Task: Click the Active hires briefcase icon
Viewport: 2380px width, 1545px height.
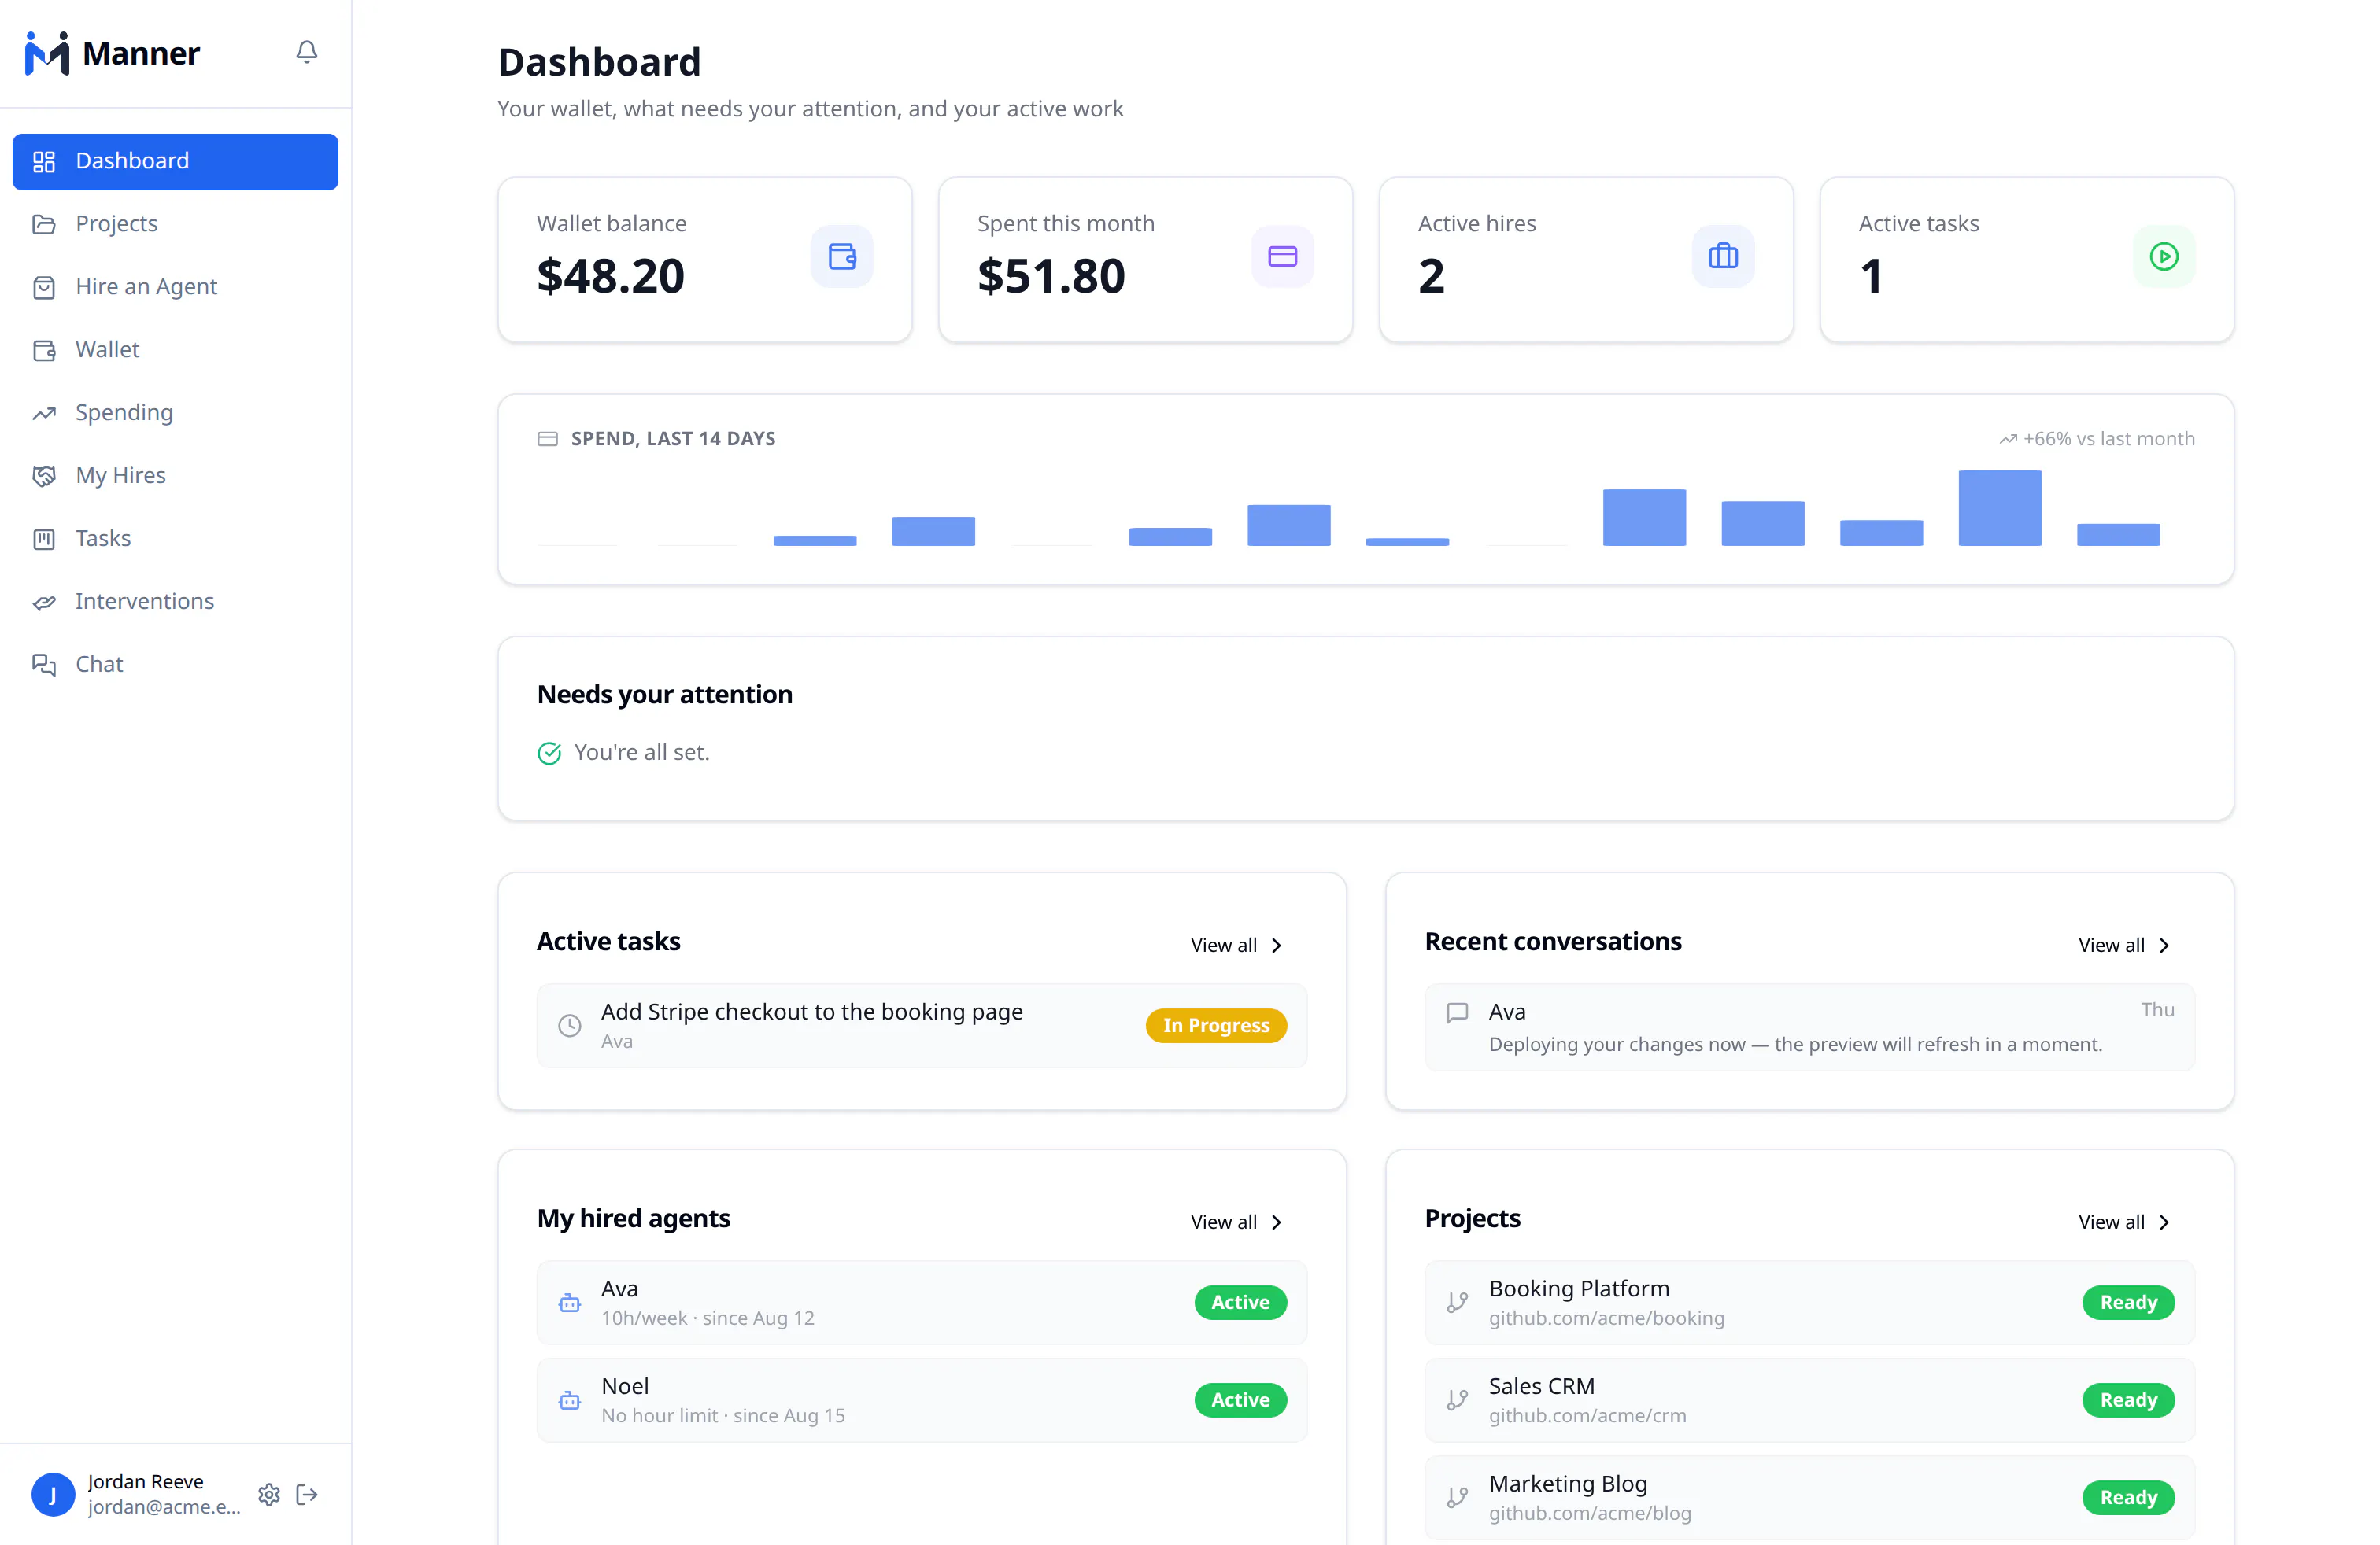Action: [x=1723, y=256]
